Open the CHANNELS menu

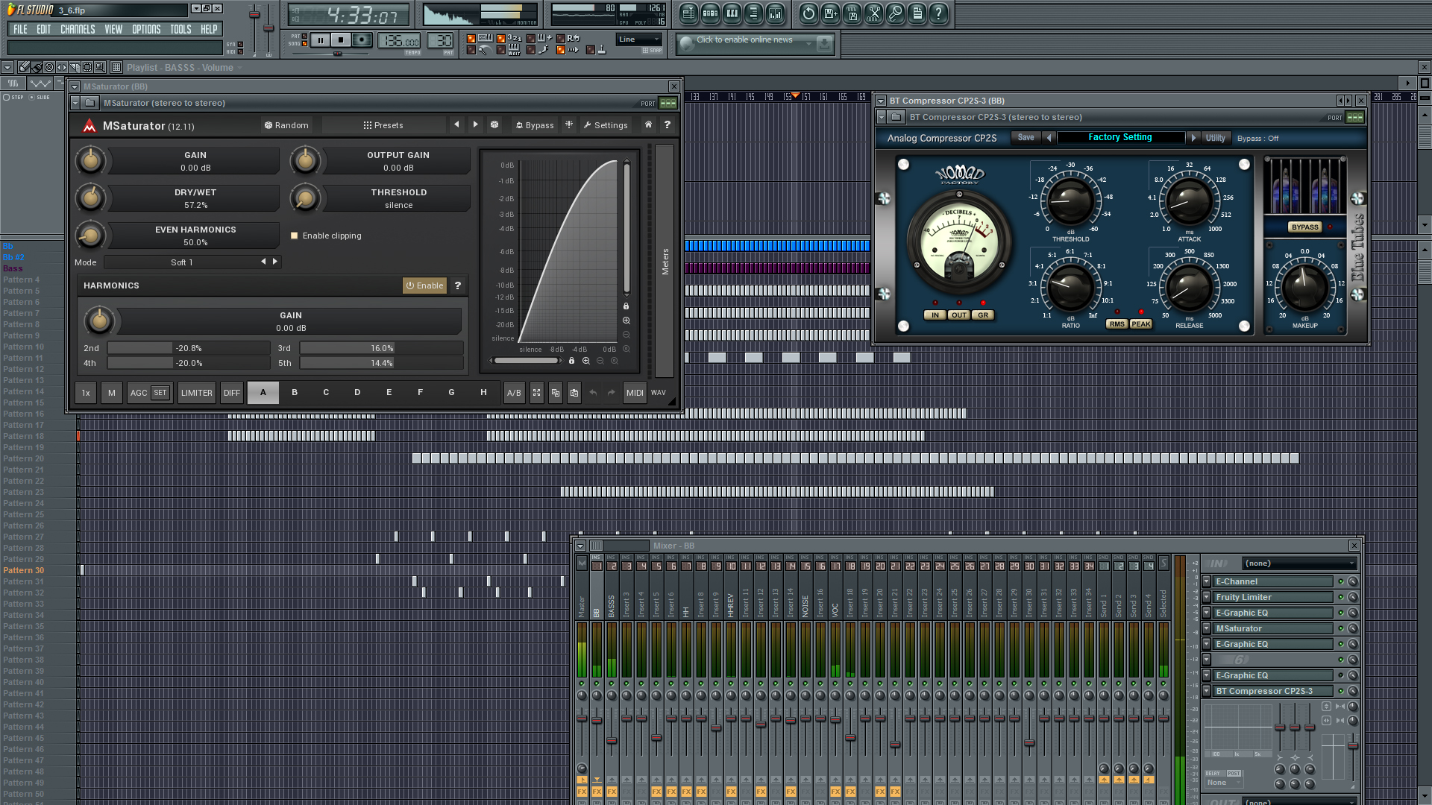78,30
